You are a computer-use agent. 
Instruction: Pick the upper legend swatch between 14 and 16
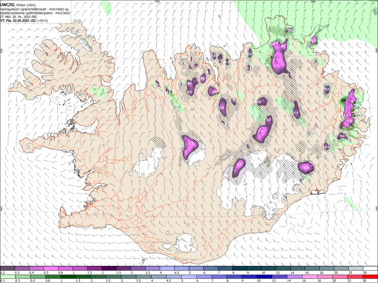pyautogui.click(x=297, y=268)
